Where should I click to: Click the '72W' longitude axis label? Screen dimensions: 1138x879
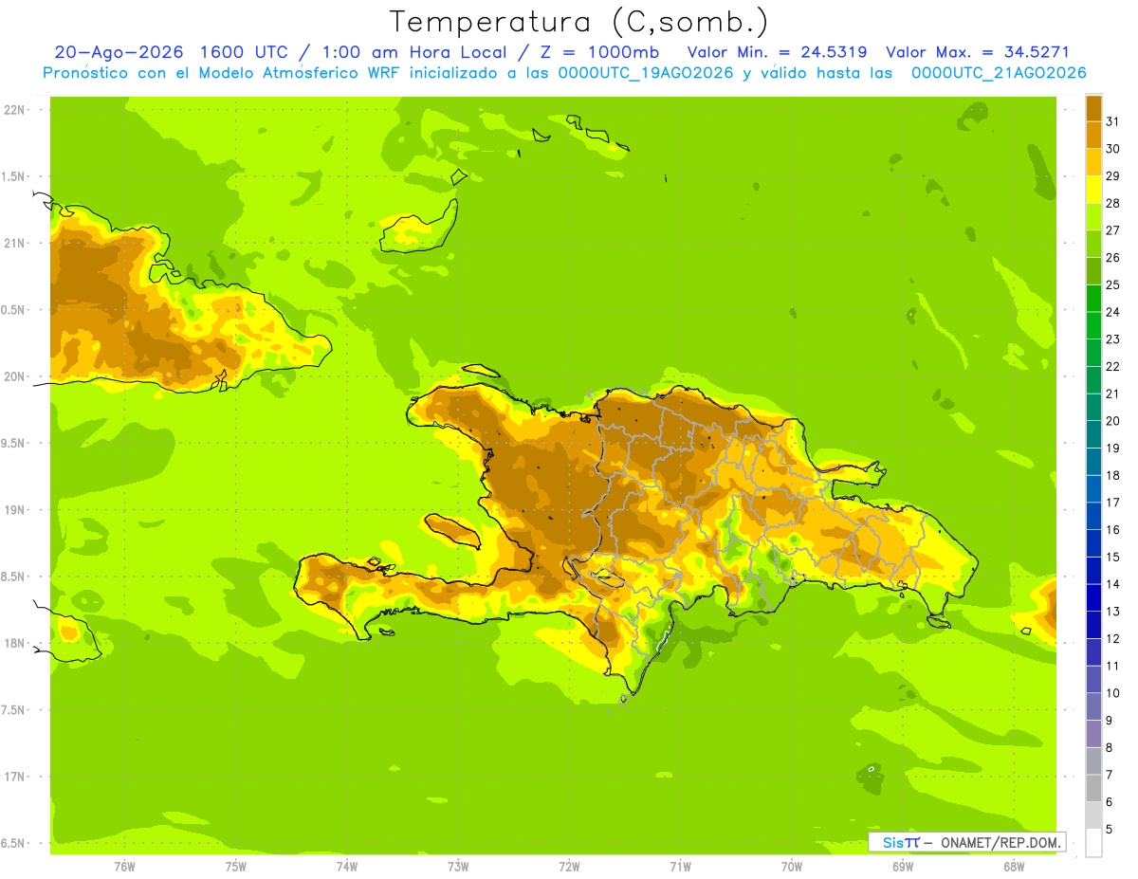click(x=569, y=867)
